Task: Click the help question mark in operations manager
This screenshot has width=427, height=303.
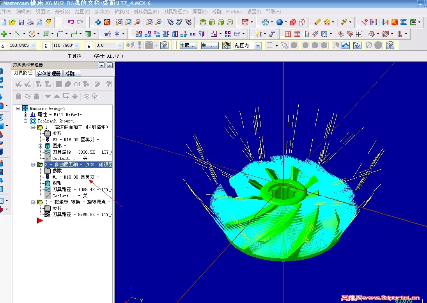Action: (x=109, y=84)
